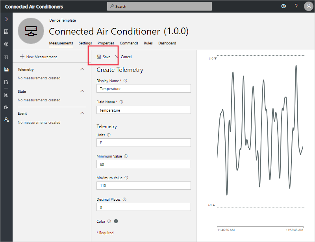315x242 pixels.
Task: Click the Maximum Value field
Action: coord(144,186)
